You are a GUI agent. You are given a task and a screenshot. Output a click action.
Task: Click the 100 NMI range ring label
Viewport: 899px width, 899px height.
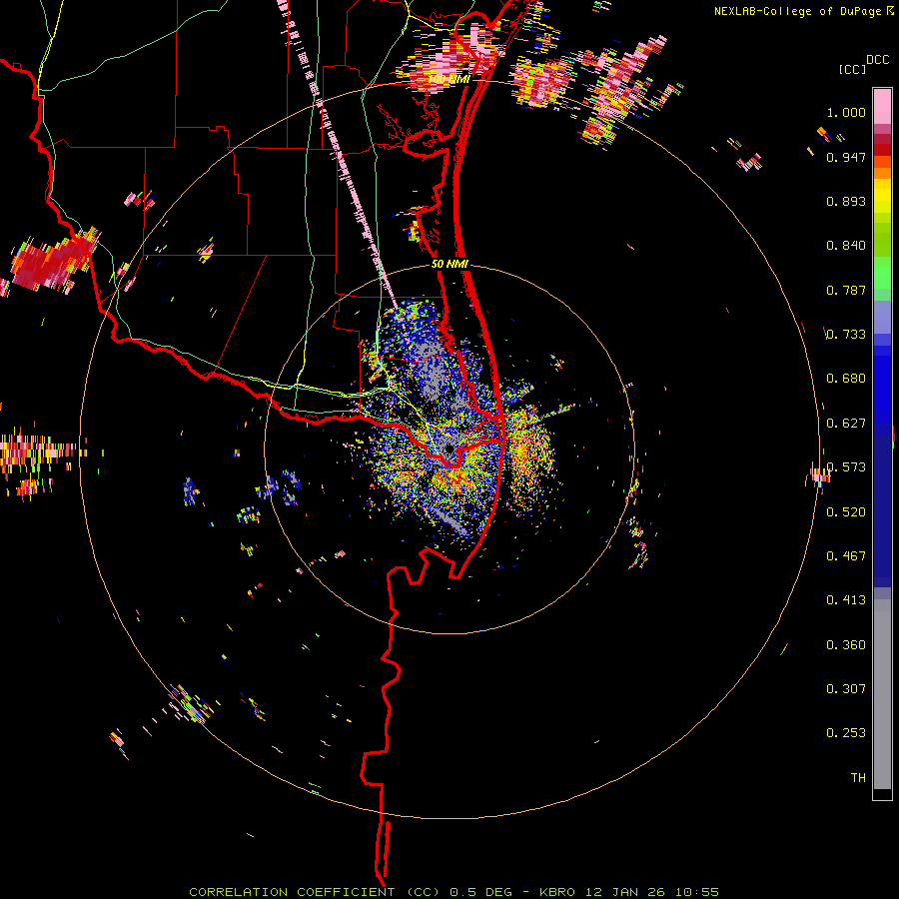coord(449,79)
